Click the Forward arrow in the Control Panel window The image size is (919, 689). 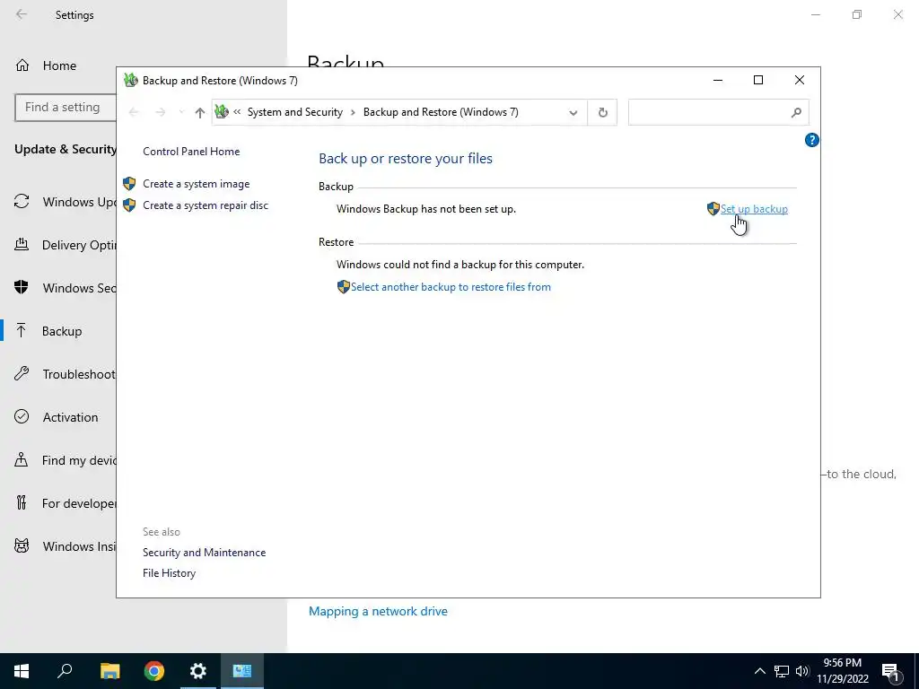click(x=160, y=112)
